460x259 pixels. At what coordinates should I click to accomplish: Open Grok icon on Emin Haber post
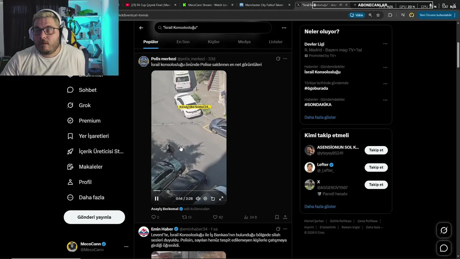278,229
